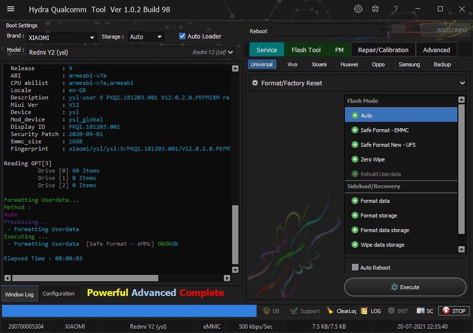Open the PM tab
Image resolution: width=473 pixels, height=333 pixels.
[339, 50]
